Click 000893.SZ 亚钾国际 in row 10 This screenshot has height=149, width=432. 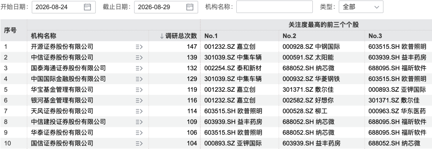pos(233,143)
